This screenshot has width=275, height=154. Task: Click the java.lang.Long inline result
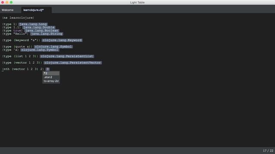33,24
